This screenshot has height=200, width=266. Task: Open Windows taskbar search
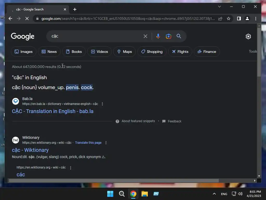pos(122,194)
